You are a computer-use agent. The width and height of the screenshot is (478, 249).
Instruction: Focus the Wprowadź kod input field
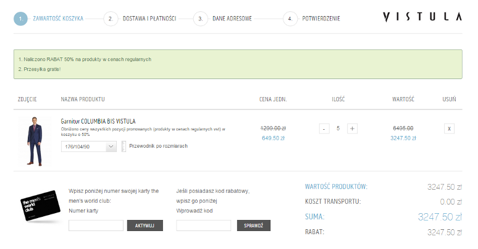click(x=203, y=226)
